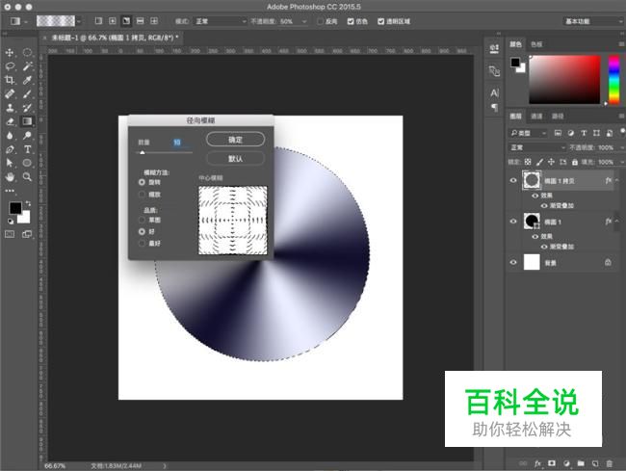Image resolution: width=626 pixels, height=471 pixels.
Task: Select the Eraser tool
Action: 10,121
